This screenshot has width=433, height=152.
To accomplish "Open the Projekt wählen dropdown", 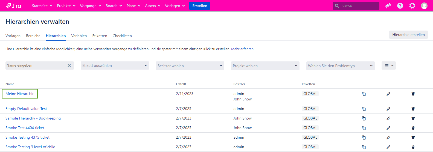I will [265, 66].
